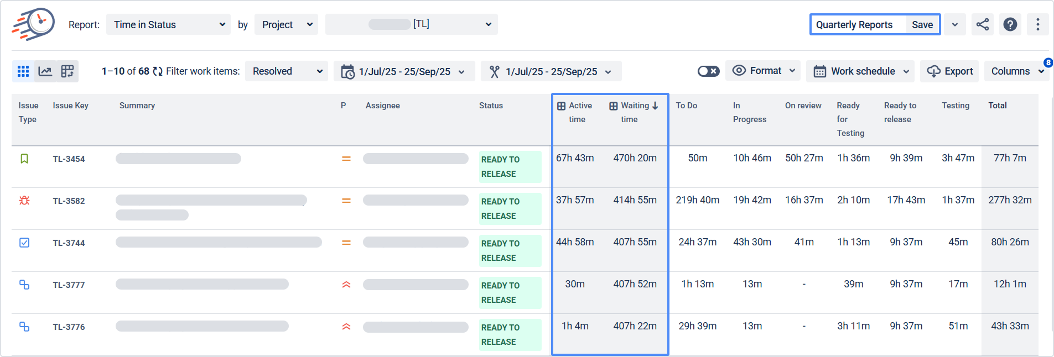Click the Total column header
The width and height of the screenshot is (1054, 357).
coord(998,106)
